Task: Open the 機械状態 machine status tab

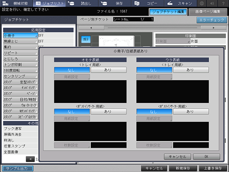Action: [x=16, y=3]
